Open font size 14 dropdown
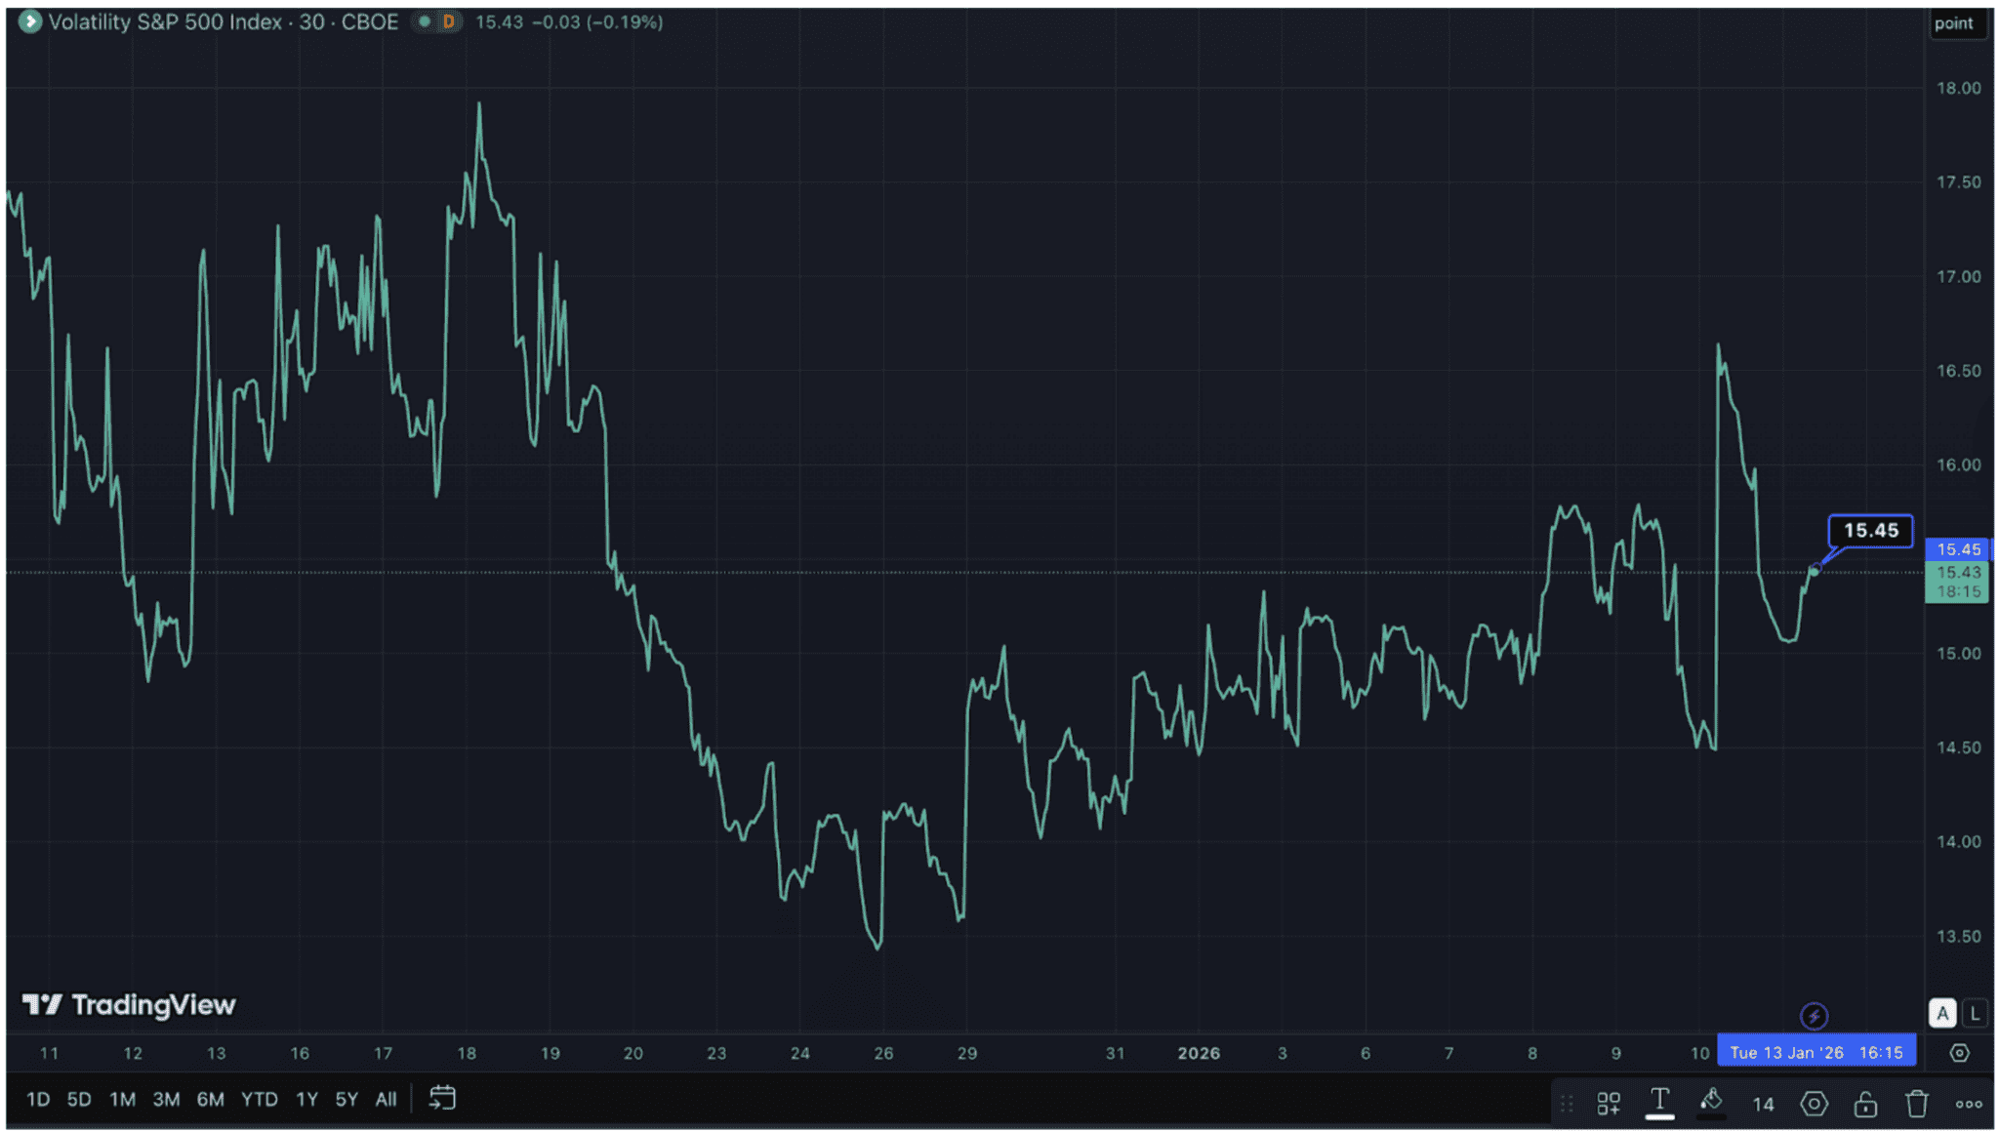Screen dimensions: 1999x1131 1763,1105
